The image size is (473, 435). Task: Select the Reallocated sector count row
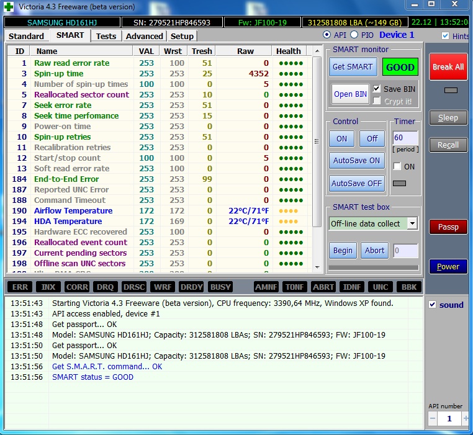(160, 95)
